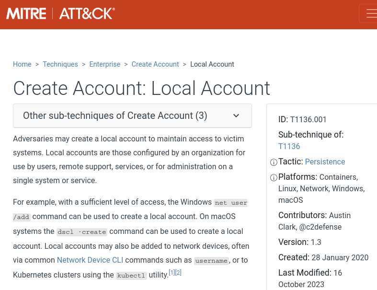Screen dimensions: 377x290
Task: Click the MITRE ATT&CK logo
Action: [x=60, y=13]
